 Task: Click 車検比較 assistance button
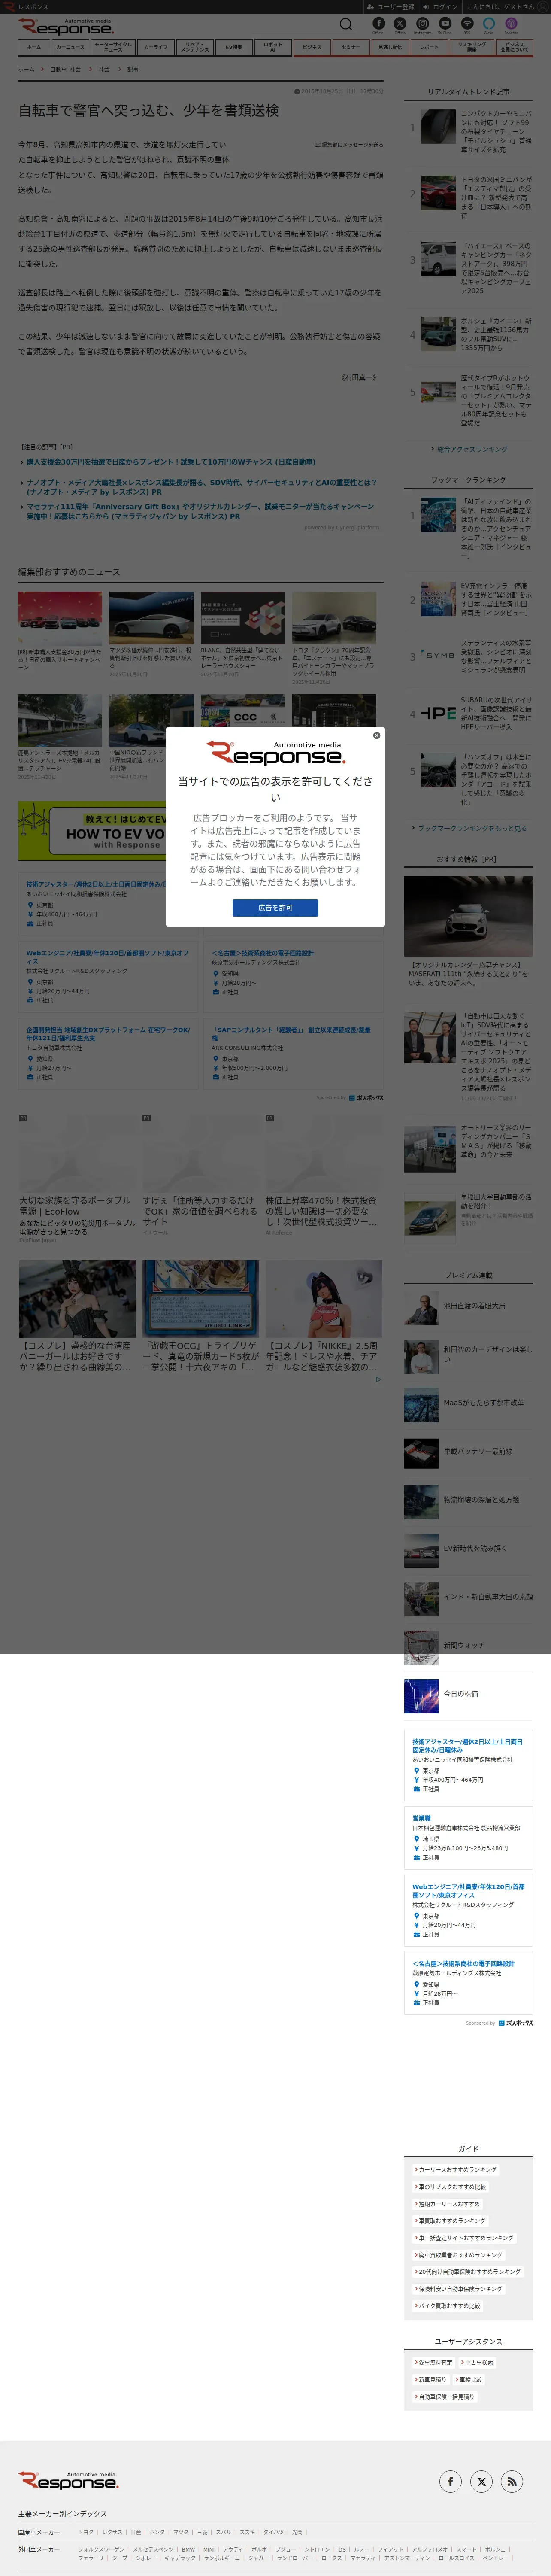point(469,2379)
